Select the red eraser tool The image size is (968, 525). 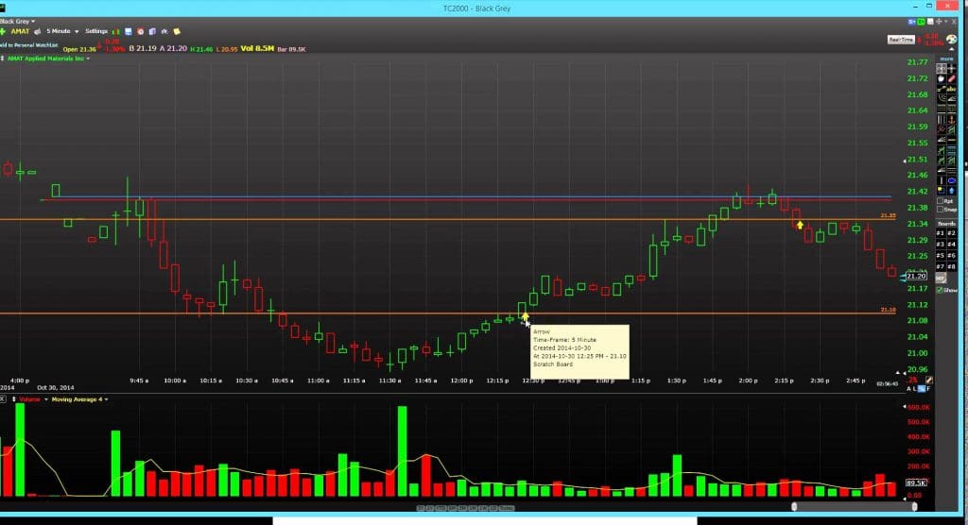[x=951, y=79]
